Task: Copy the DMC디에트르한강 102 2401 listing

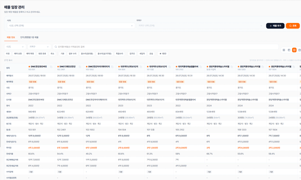Action: [x=80, y=67]
